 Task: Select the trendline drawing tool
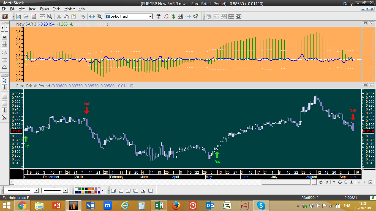click(x=4, y=96)
